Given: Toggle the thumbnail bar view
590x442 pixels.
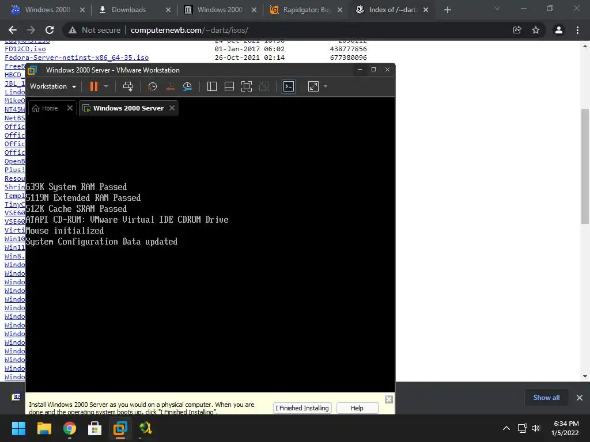Looking at the screenshot, I should click(229, 86).
